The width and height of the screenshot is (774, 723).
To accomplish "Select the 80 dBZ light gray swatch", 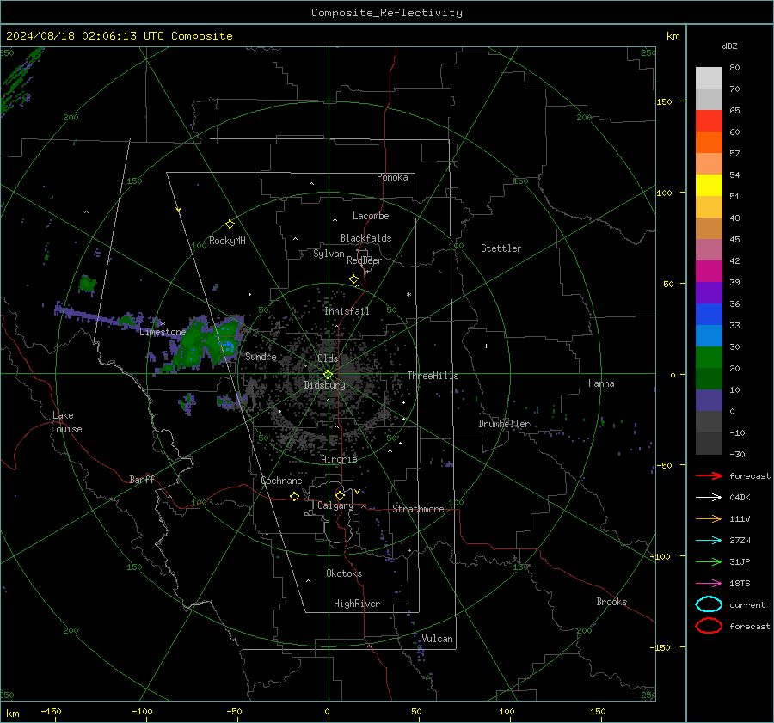I will point(709,77).
